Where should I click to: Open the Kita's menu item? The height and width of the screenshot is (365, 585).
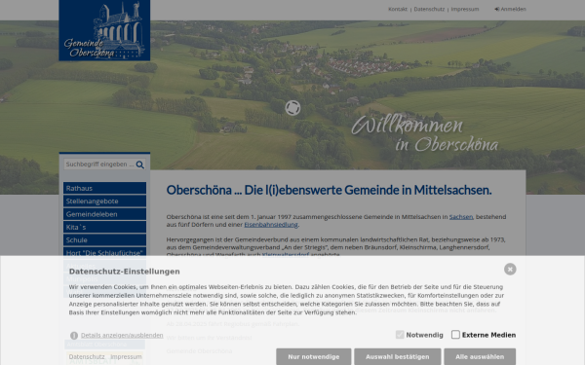[105, 227]
